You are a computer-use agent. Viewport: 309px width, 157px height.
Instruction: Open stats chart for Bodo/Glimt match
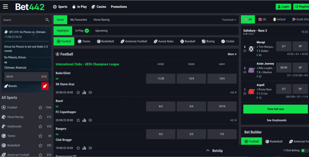click(x=84, y=92)
